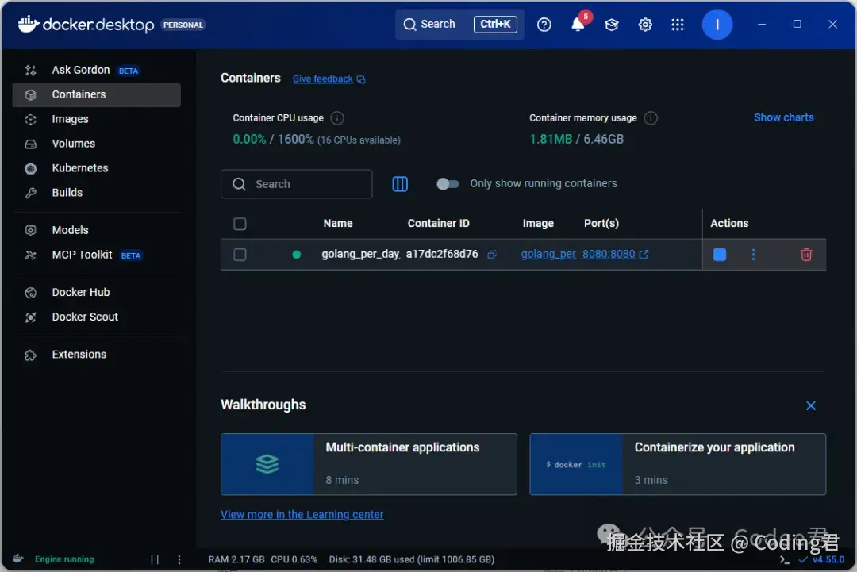Screen dimensions: 857x572
Task: Open Models in sidebar
Action: (96, 230)
